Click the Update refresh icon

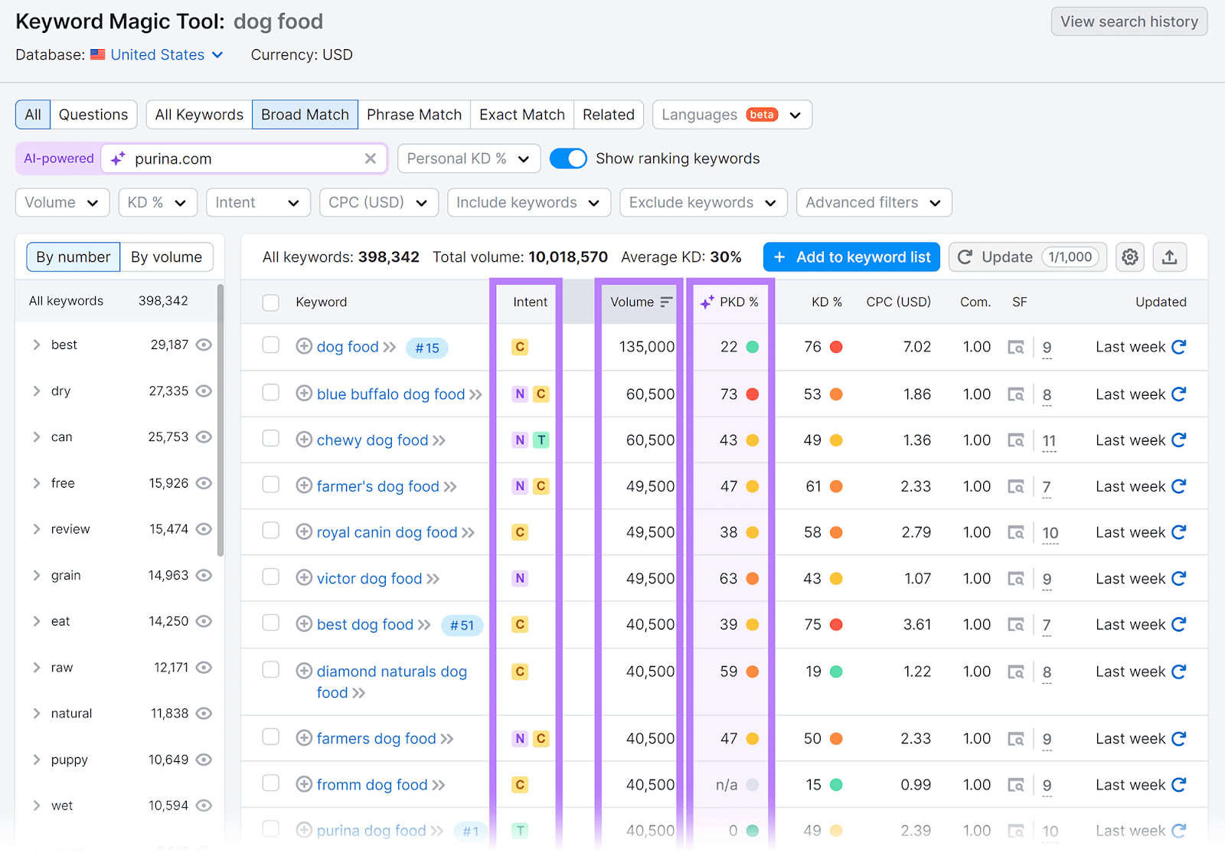pos(965,257)
